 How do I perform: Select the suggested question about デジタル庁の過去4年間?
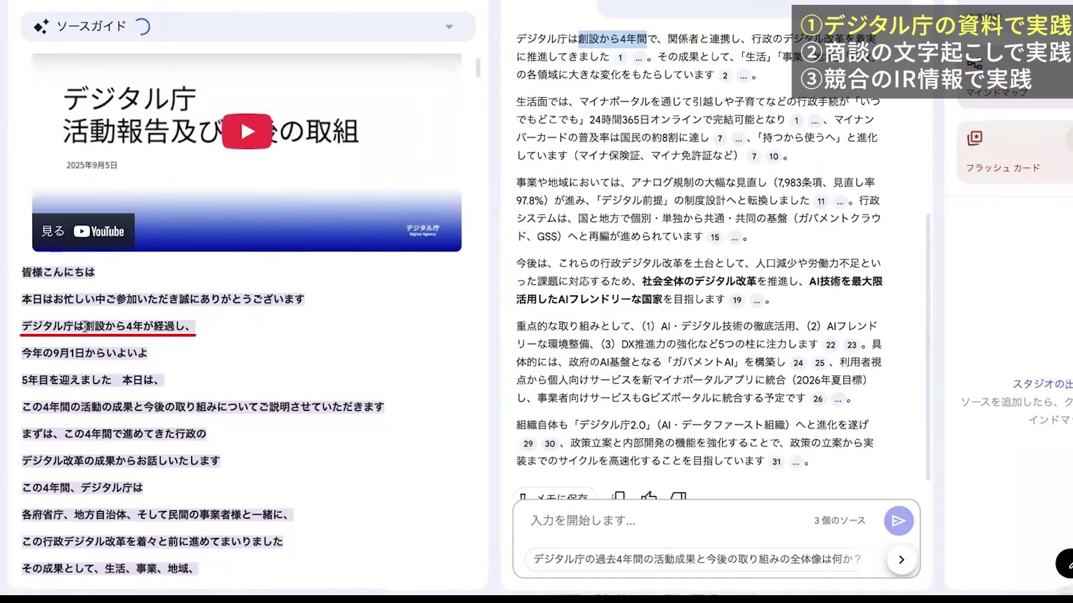pos(697,559)
